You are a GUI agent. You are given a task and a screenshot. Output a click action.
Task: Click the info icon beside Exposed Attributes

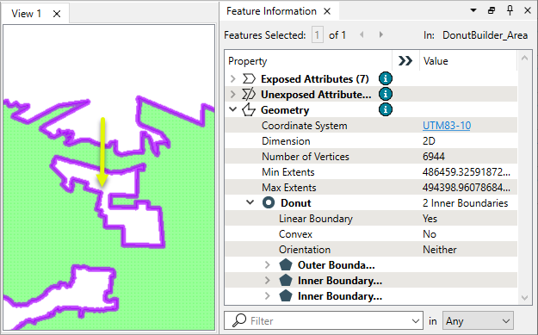coord(386,78)
